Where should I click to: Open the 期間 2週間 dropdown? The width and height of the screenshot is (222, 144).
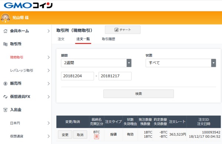coord(96,63)
